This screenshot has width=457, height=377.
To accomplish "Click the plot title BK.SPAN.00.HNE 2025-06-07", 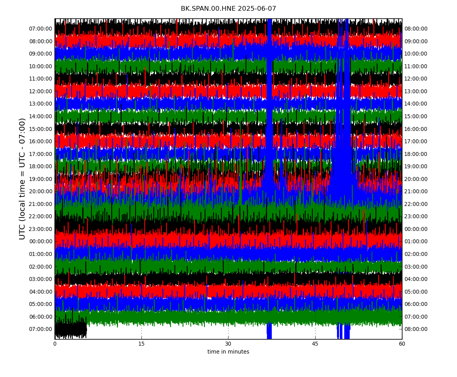I will pos(228,8).
